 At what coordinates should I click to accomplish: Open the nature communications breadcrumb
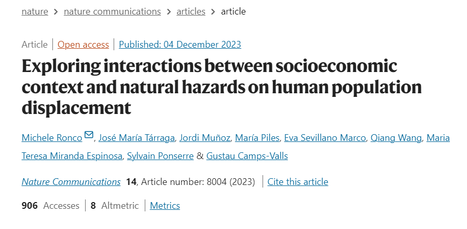pos(112,11)
